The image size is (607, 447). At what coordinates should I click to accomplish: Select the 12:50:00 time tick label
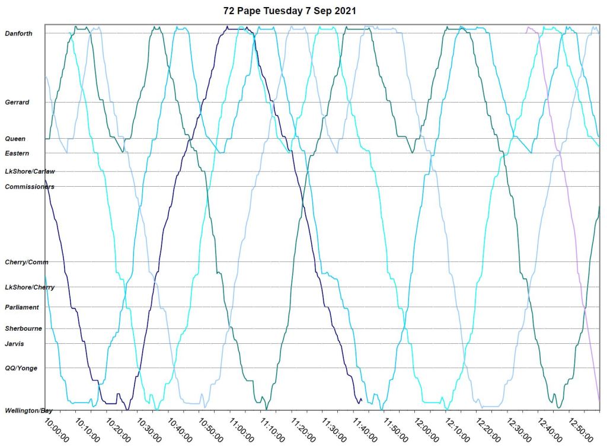[582, 429]
